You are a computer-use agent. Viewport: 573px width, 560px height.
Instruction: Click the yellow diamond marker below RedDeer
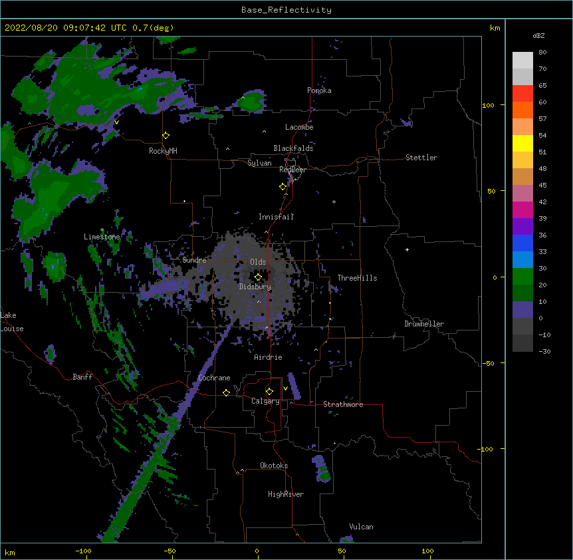pos(283,187)
